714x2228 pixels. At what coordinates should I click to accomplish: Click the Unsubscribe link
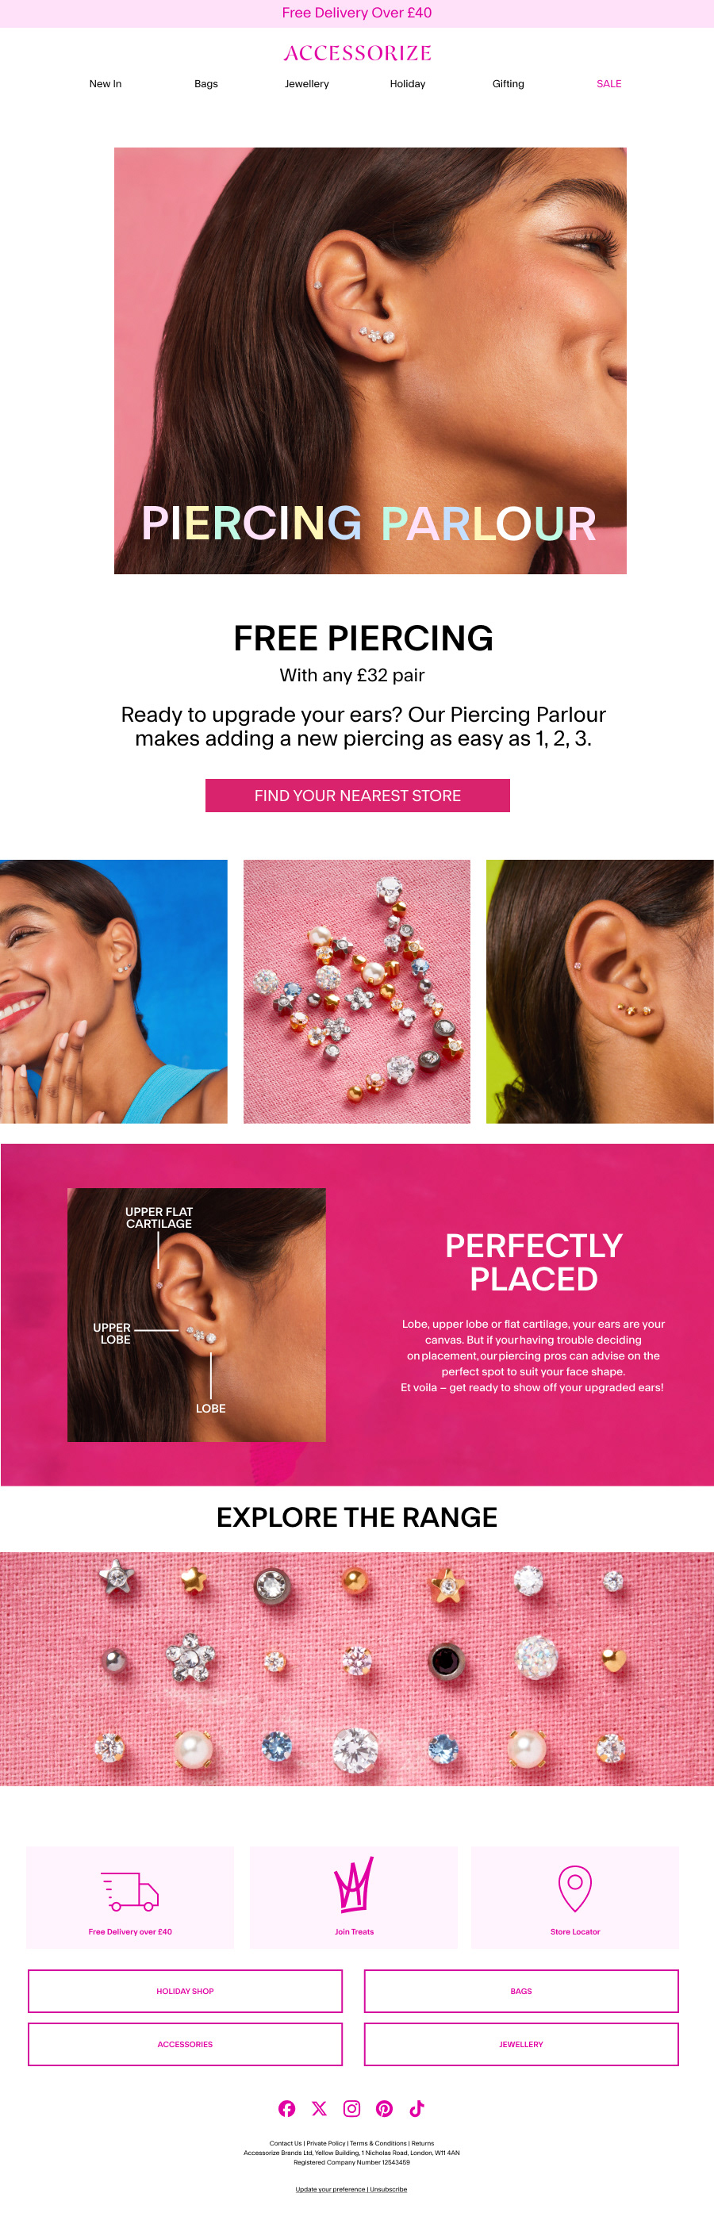[389, 2189]
